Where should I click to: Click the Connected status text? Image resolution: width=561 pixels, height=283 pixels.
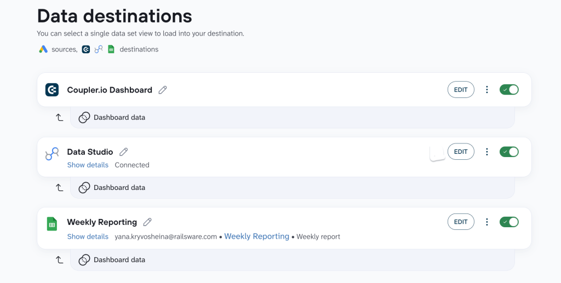[132, 165]
